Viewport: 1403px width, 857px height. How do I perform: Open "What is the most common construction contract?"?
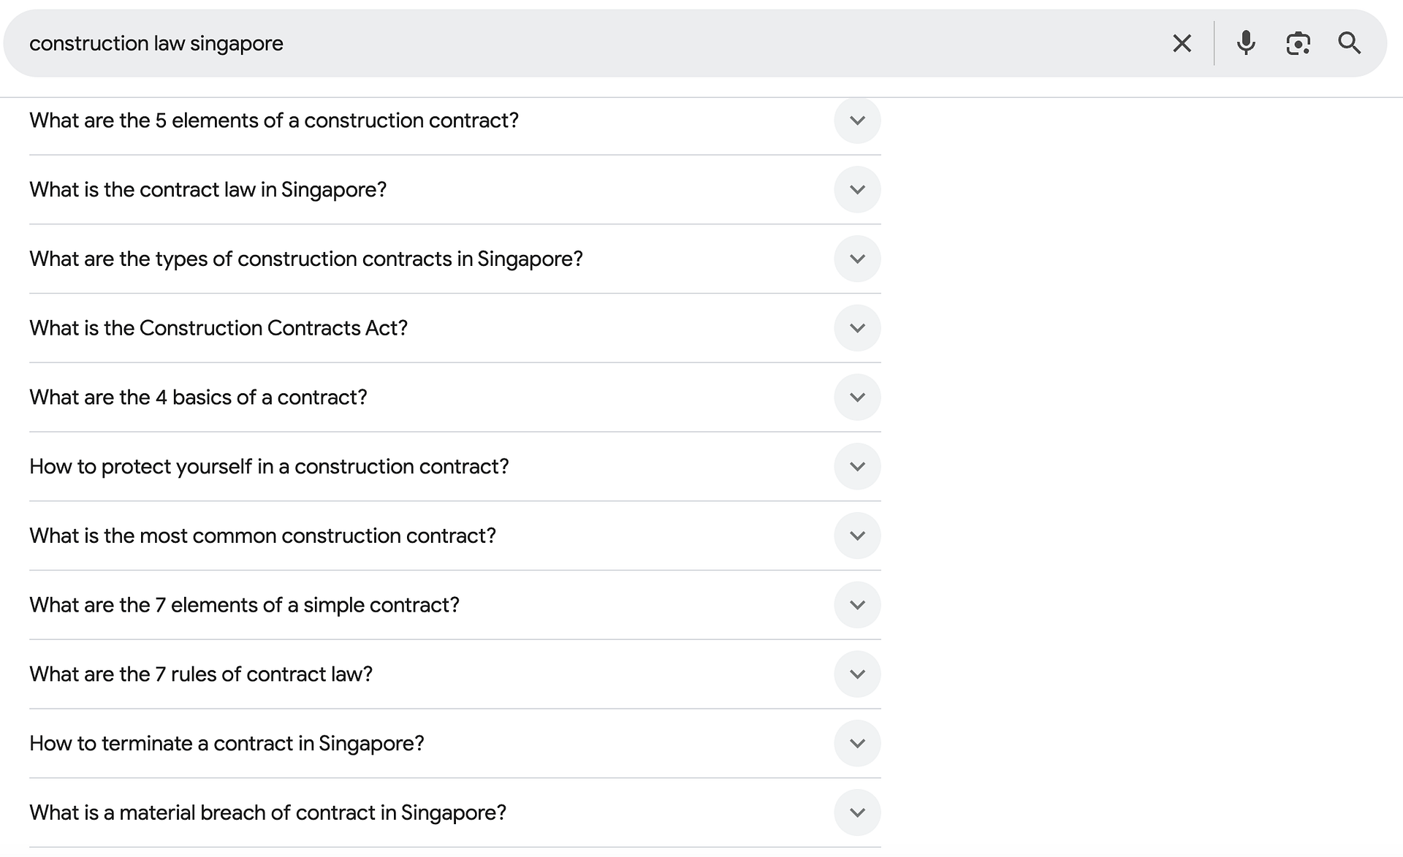click(x=262, y=536)
